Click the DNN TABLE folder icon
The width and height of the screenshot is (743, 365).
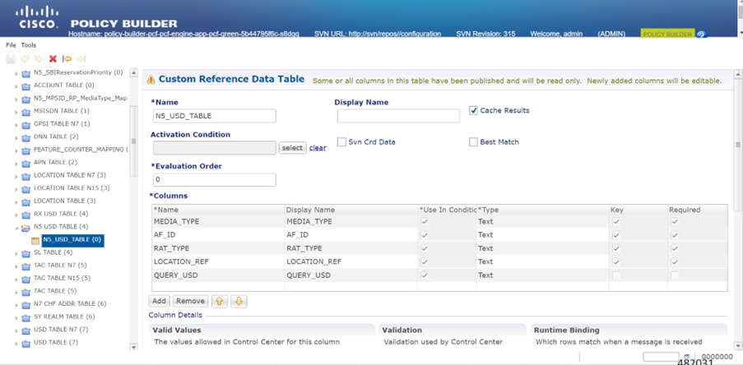tap(26, 137)
